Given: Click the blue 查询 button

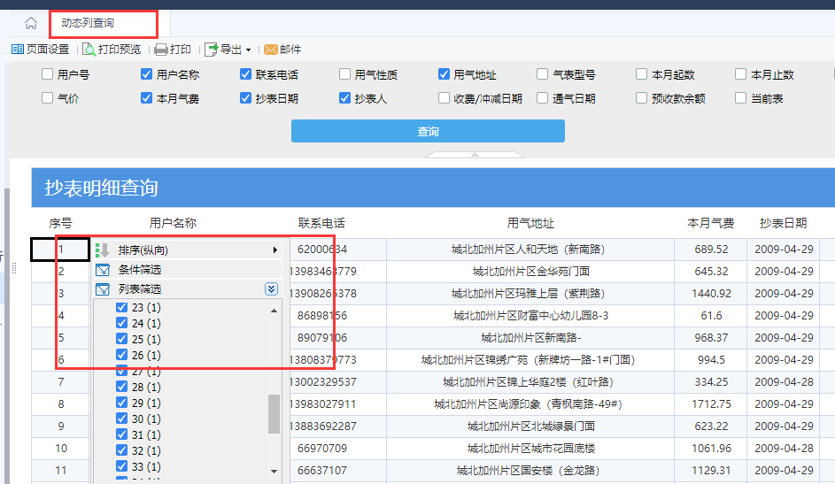Looking at the screenshot, I should point(428,131).
